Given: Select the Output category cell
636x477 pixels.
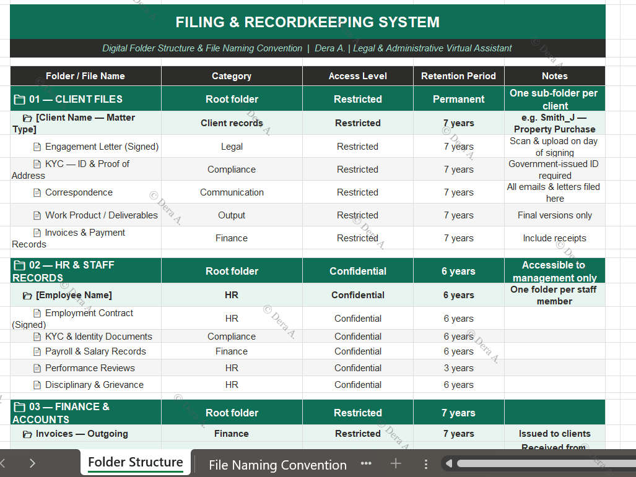Looking at the screenshot, I should click(232, 215).
